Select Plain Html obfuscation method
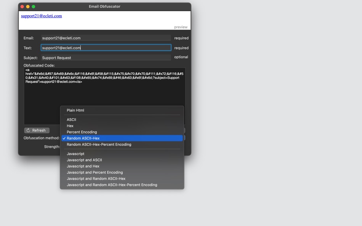This screenshot has height=226, width=362. (x=122, y=110)
